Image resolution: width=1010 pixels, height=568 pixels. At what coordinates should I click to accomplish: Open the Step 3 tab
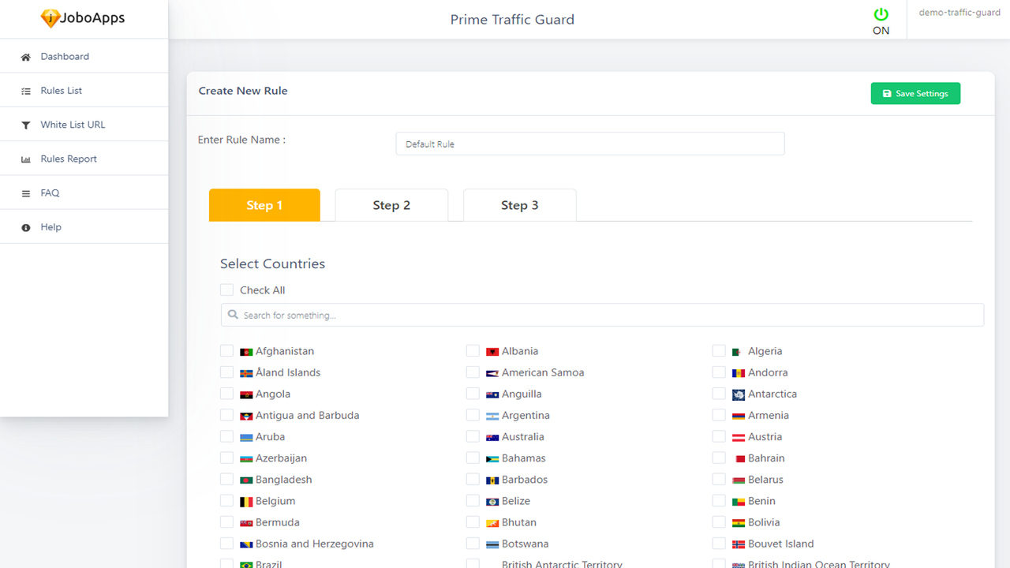click(519, 204)
